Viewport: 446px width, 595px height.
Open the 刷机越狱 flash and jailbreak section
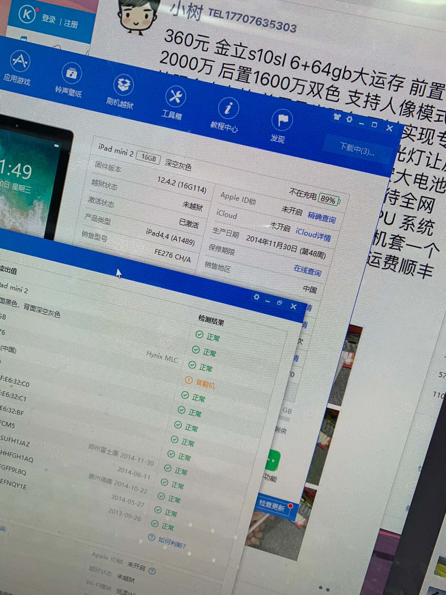[121, 92]
